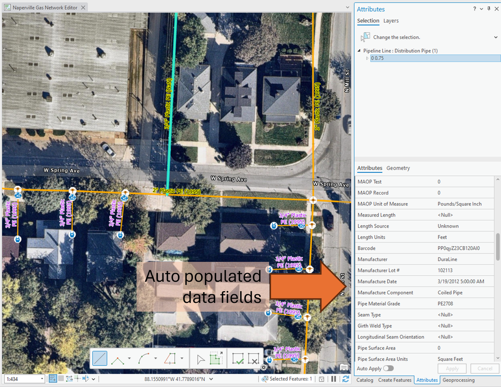
Task: Collapse Pipeline Line : Distribution Pipe group
Action: [359, 51]
